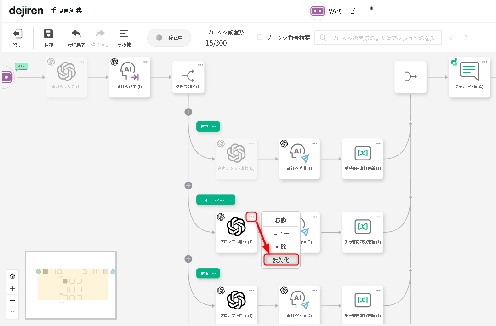Click the 終了 exit icon
496x326 pixels.
[17, 34]
